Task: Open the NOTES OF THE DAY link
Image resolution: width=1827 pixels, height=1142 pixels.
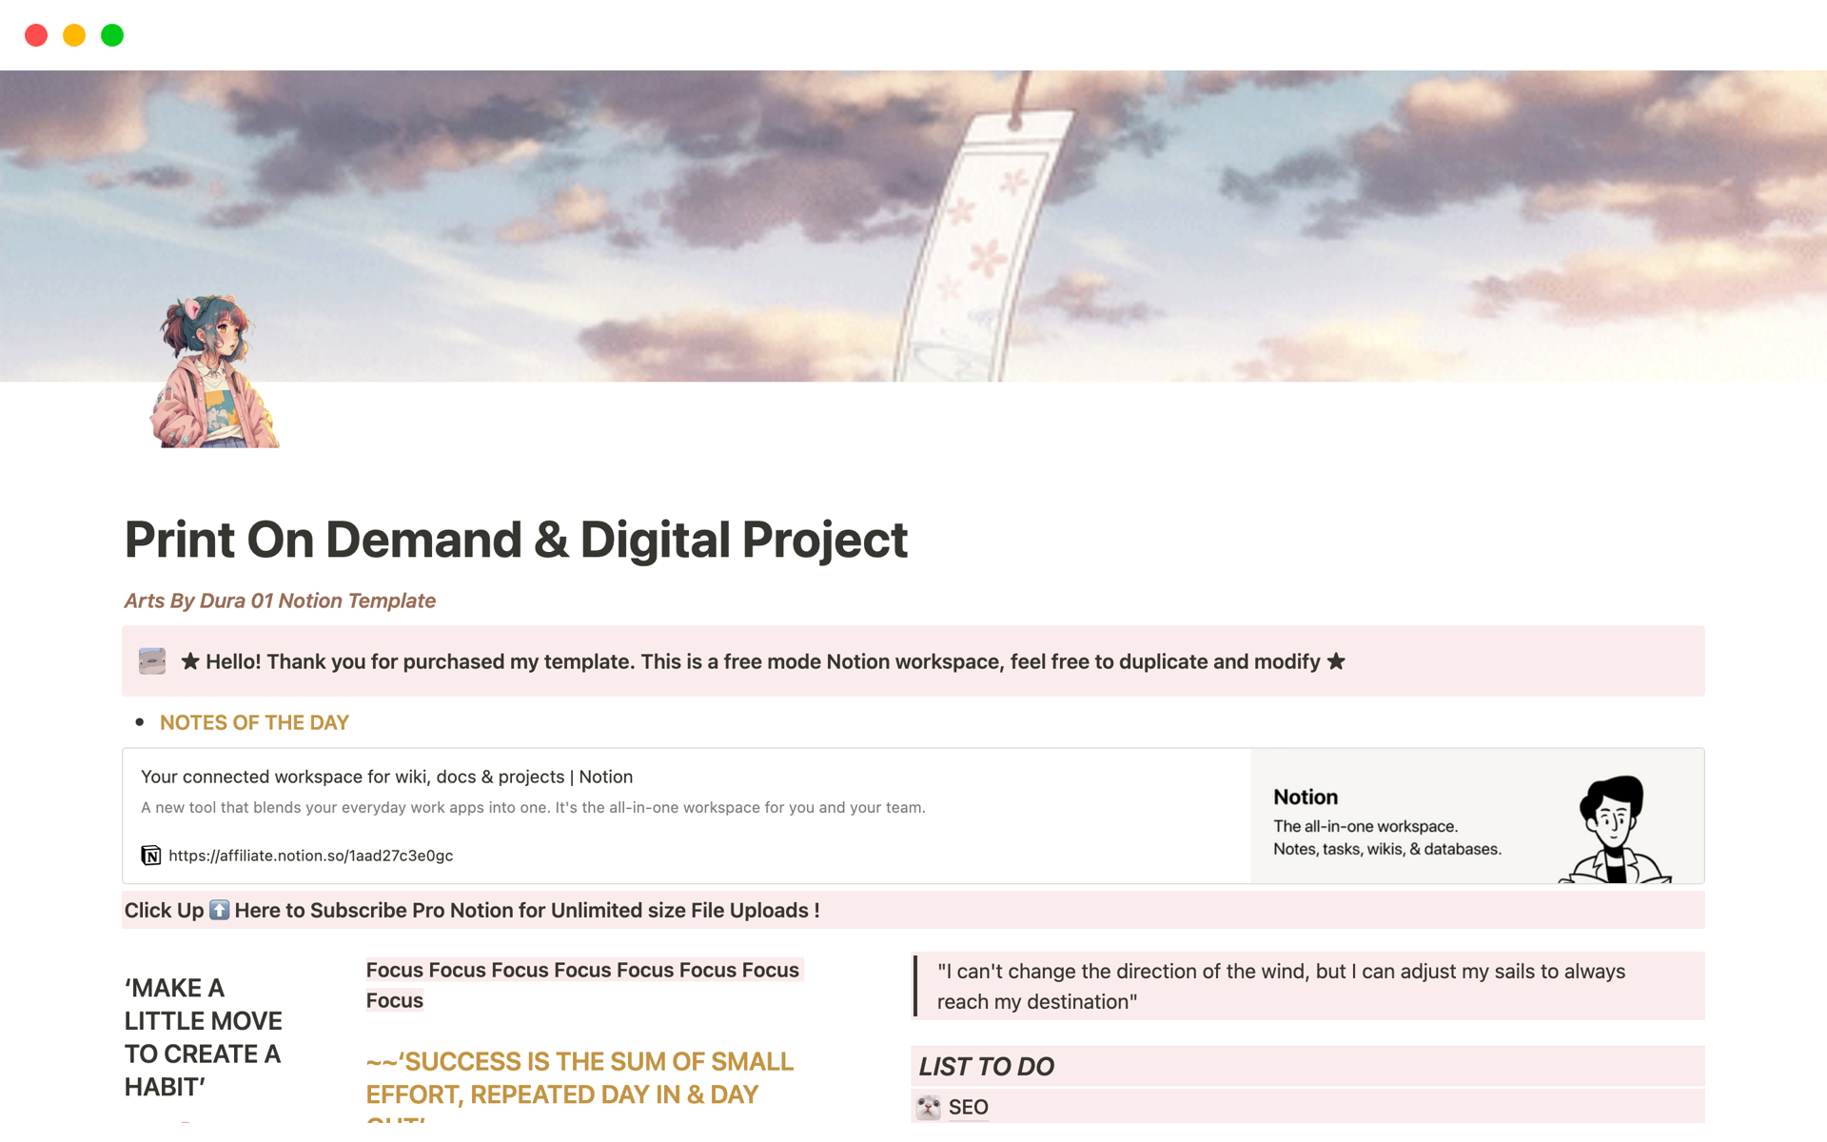Action: pyautogui.click(x=254, y=722)
